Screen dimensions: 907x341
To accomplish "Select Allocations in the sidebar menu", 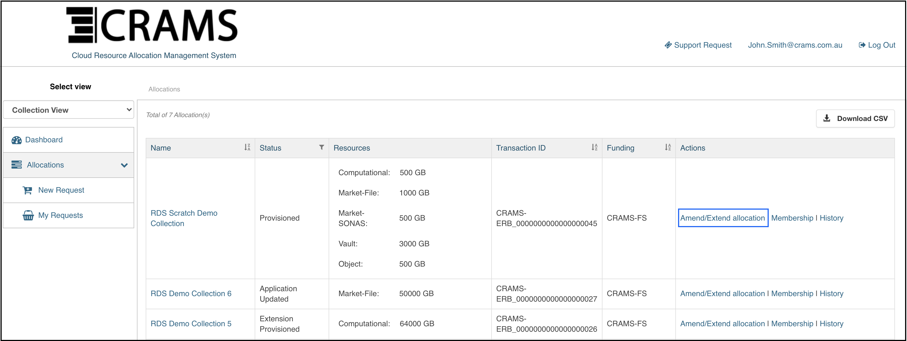I will [x=68, y=165].
